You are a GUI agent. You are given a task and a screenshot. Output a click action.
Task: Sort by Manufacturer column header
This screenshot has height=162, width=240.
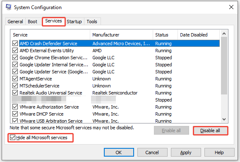coord(122,35)
